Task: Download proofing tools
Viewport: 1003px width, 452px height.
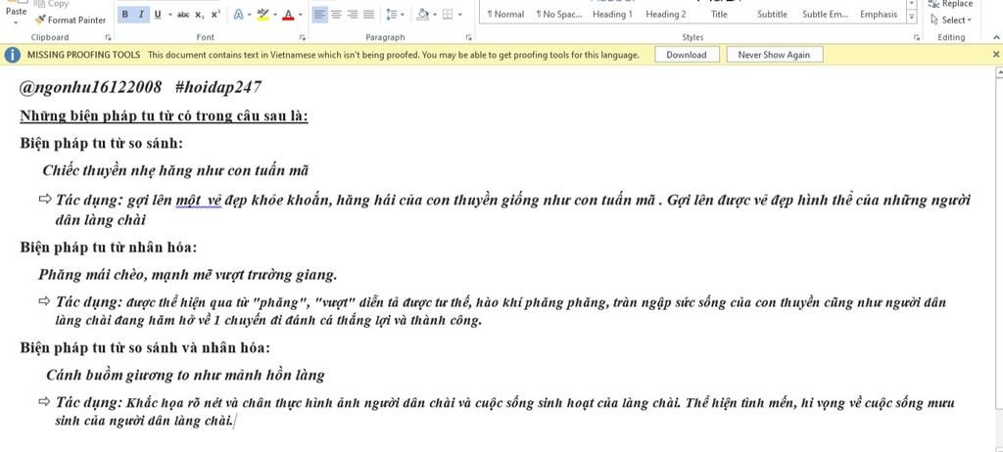Action: pyautogui.click(x=687, y=55)
